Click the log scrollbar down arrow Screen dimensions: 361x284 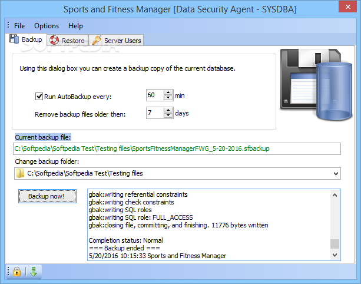[x=334, y=255]
